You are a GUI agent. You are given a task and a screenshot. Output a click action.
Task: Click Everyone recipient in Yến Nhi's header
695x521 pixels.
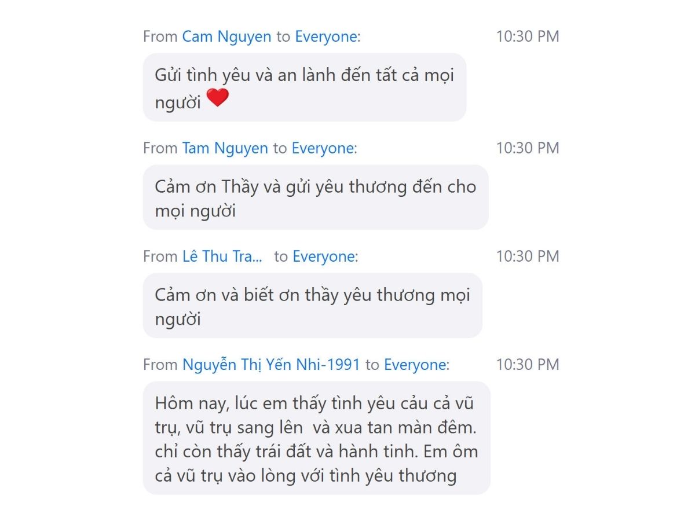tap(415, 365)
